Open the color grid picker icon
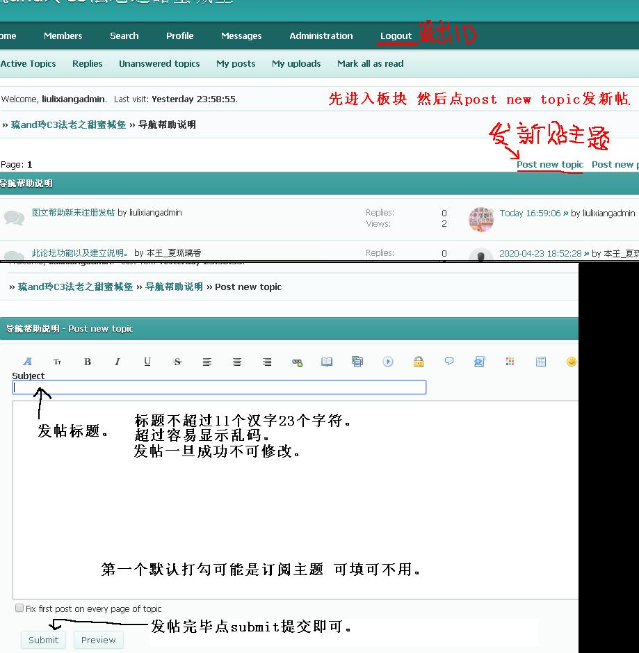639x653 pixels. pyautogui.click(x=510, y=362)
